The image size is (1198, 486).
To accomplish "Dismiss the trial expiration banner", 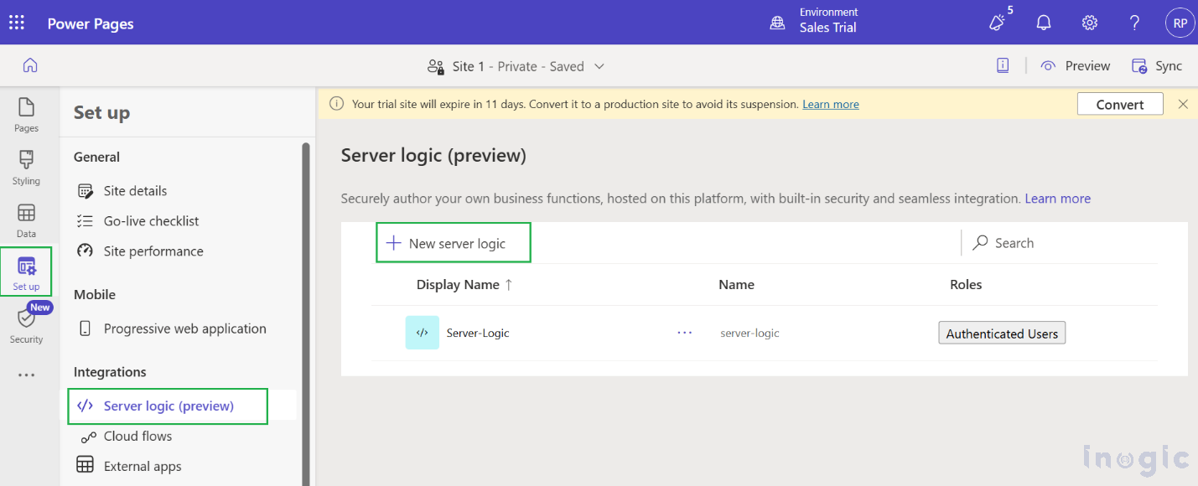I will 1183,104.
